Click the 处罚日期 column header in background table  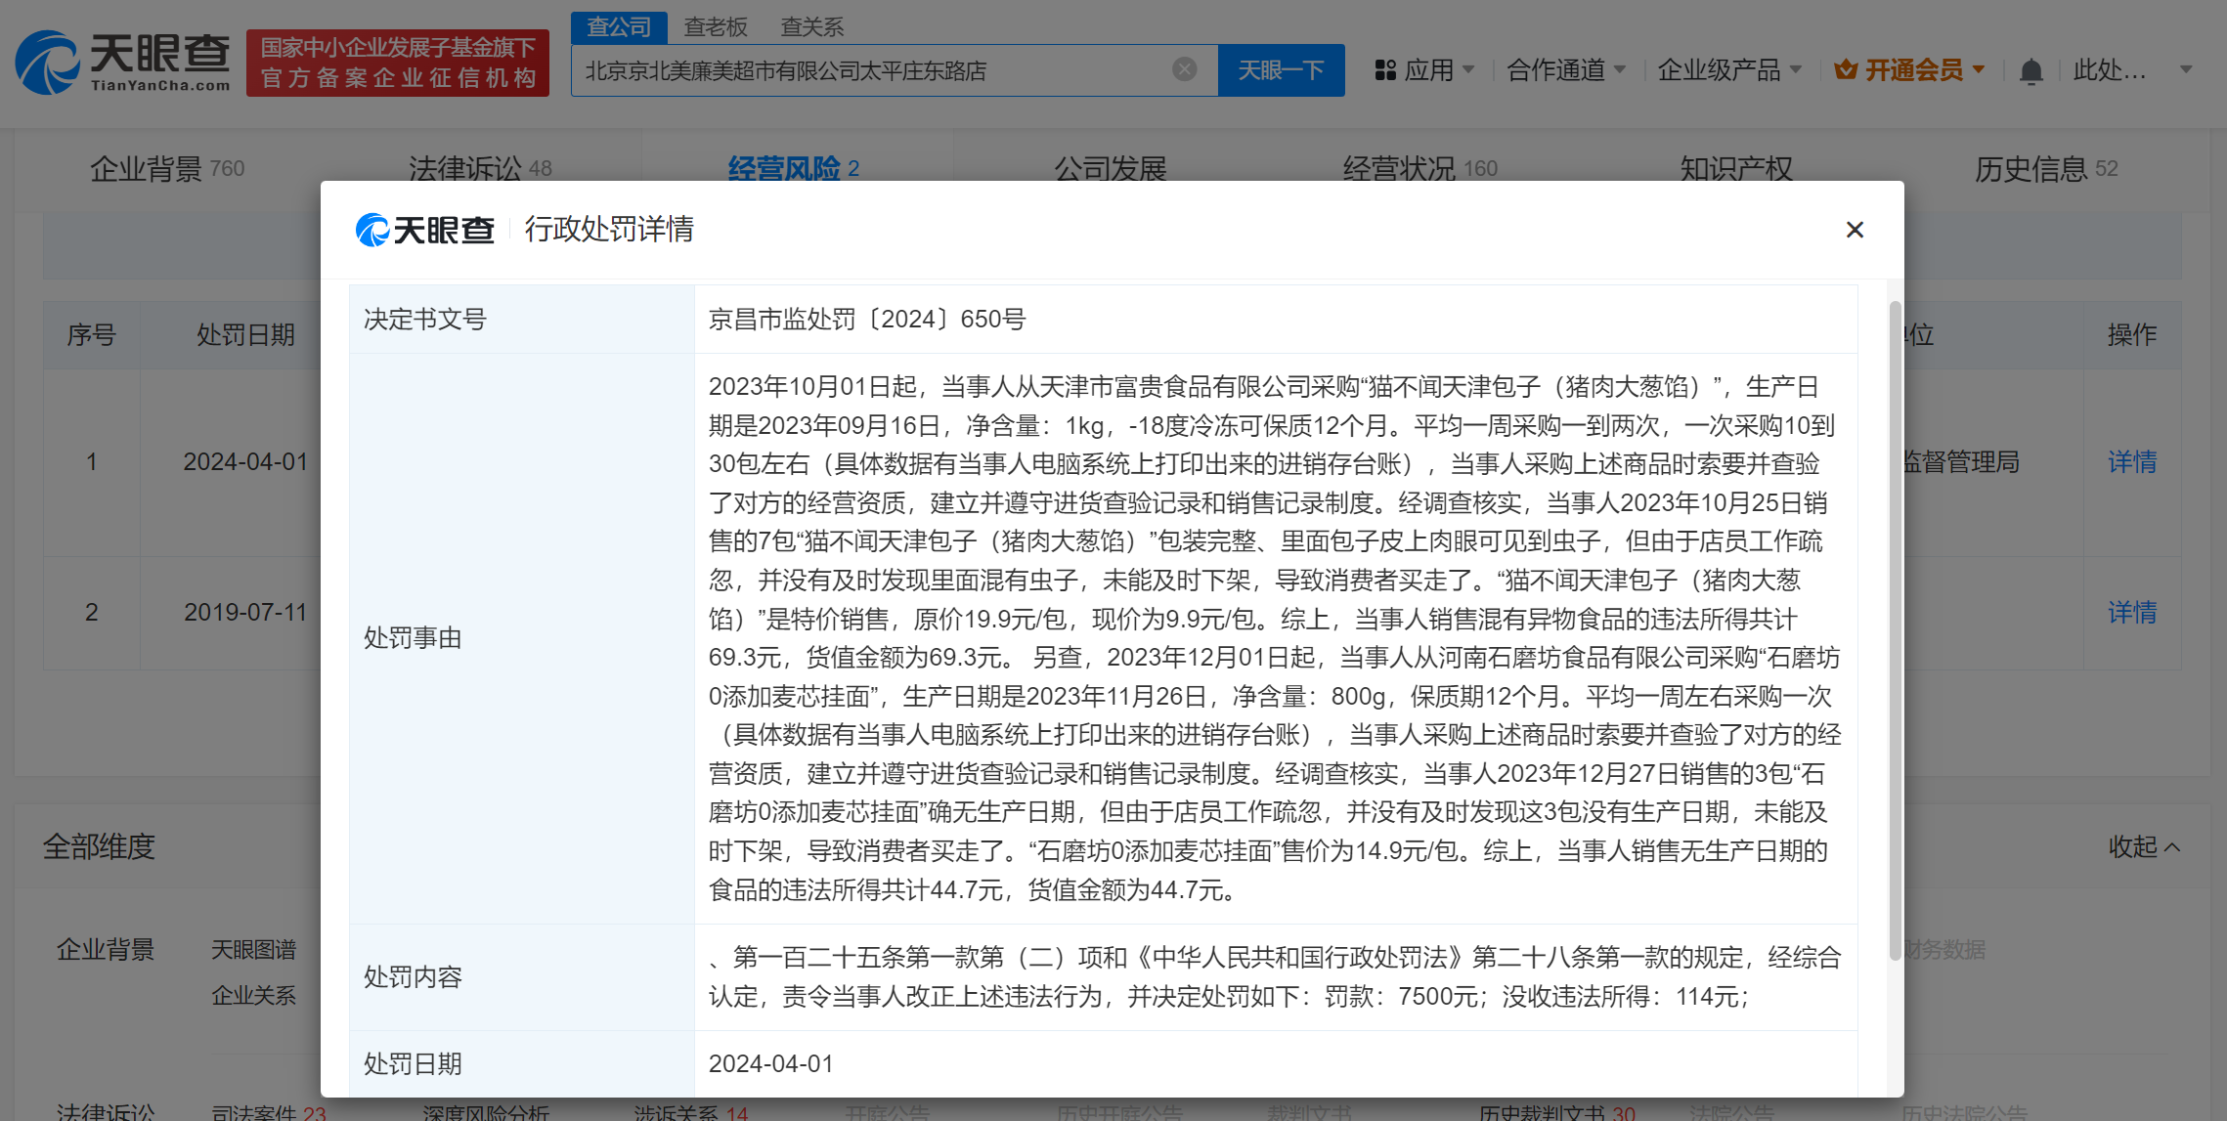[x=245, y=335]
